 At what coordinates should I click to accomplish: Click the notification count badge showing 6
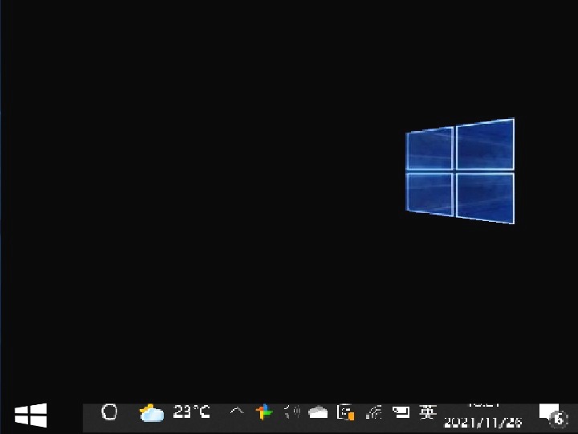(x=559, y=419)
